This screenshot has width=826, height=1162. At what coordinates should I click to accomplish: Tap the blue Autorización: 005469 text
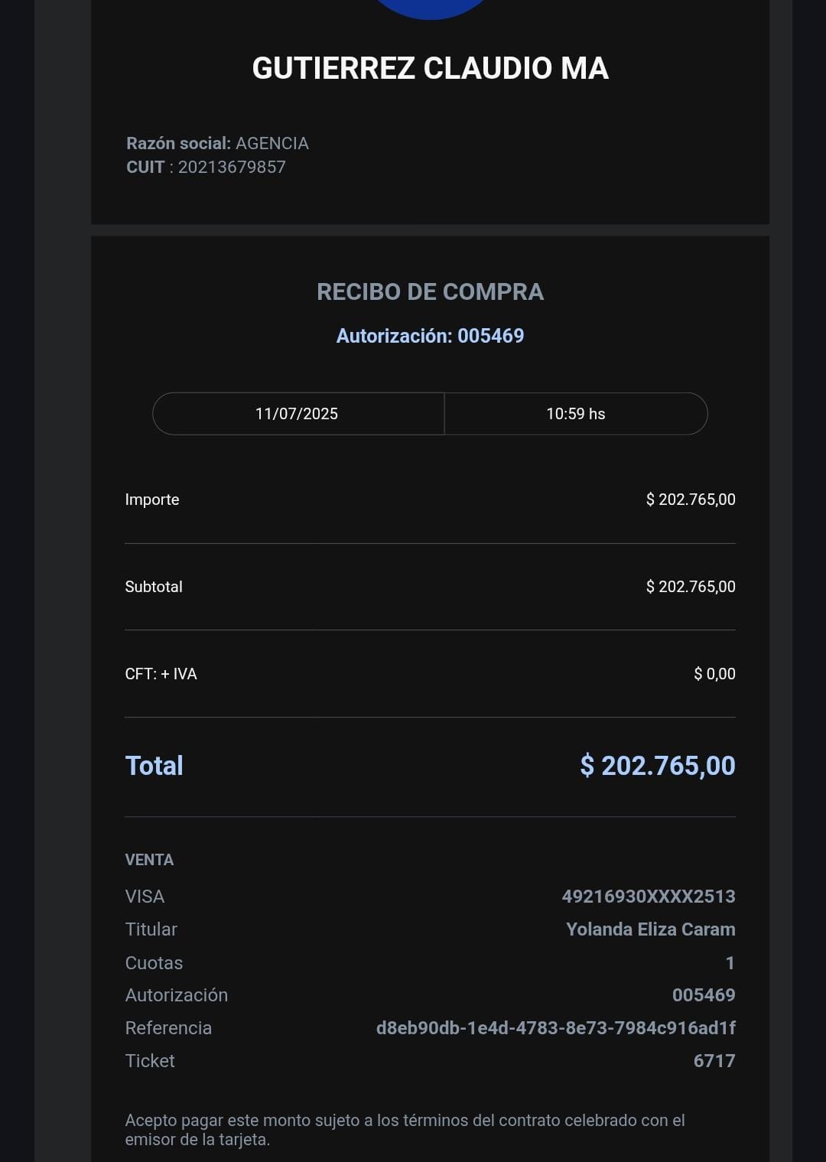pyautogui.click(x=430, y=336)
